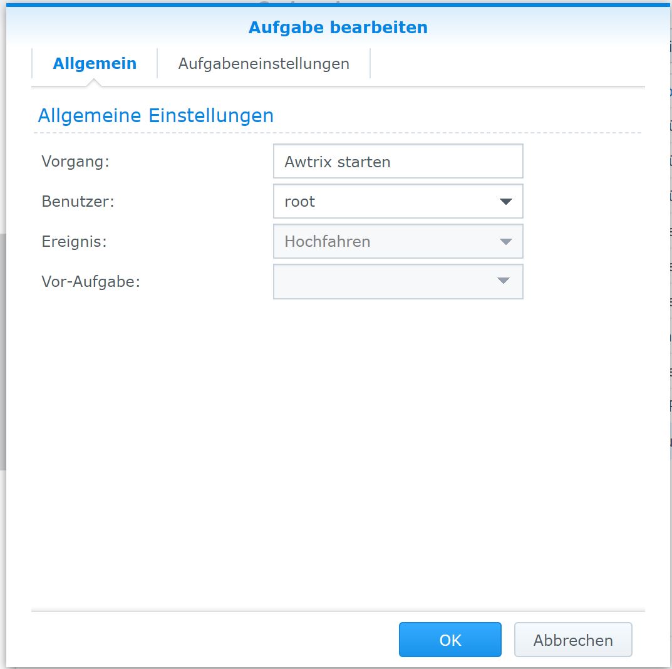Click the 'Vor-Aufgabe:' label

(91, 282)
